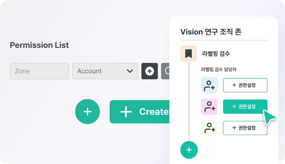
Task: Click the plus symbol inside the Create button
Action: [126, 112]
